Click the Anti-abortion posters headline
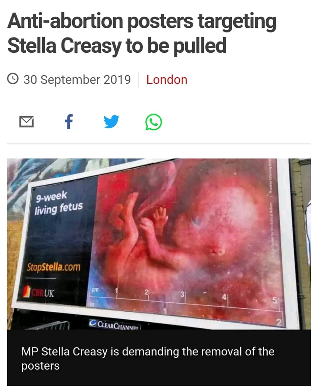Viewport: 318px width, 387px height. click(142, 33)
